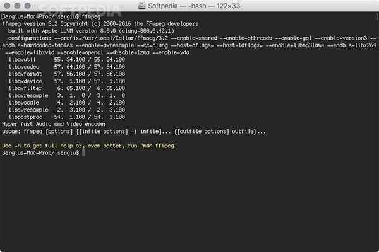379x252 pixels.
Task: Click '--enable-libx264' configuration flag
Action: (x=352, y=45)
